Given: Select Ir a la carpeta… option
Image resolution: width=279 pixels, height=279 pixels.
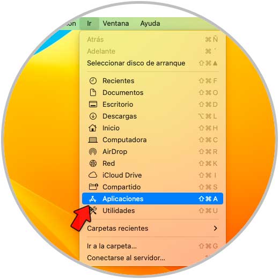Looking at the screenshot, I should click(x=152, y=246).
